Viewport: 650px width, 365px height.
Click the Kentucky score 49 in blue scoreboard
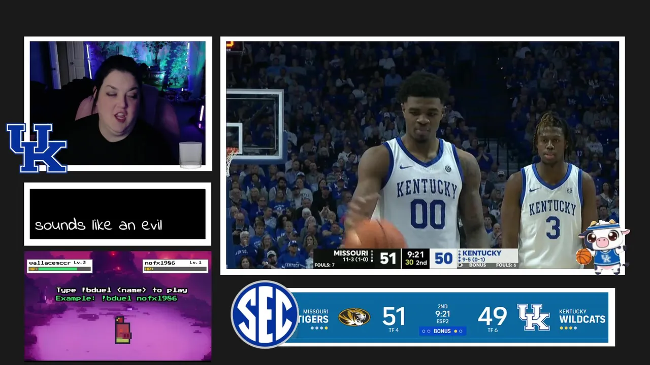pyautogui.click(x=492, y=316)
